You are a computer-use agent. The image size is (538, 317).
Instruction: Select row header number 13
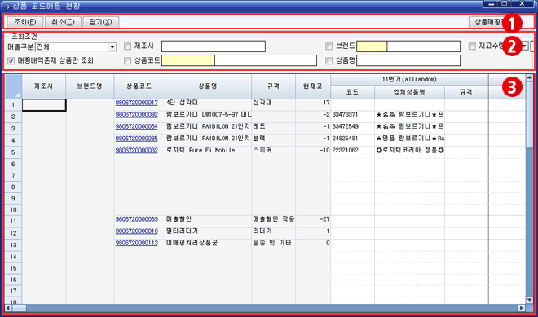coord(13,245)
